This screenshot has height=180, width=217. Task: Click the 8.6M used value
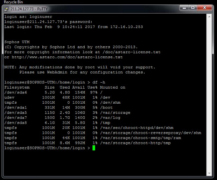coord(65,143)
